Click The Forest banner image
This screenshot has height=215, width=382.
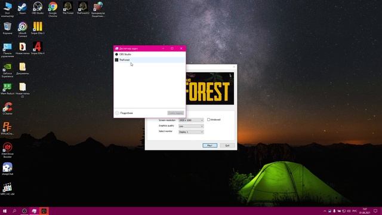tap(210, 88)
